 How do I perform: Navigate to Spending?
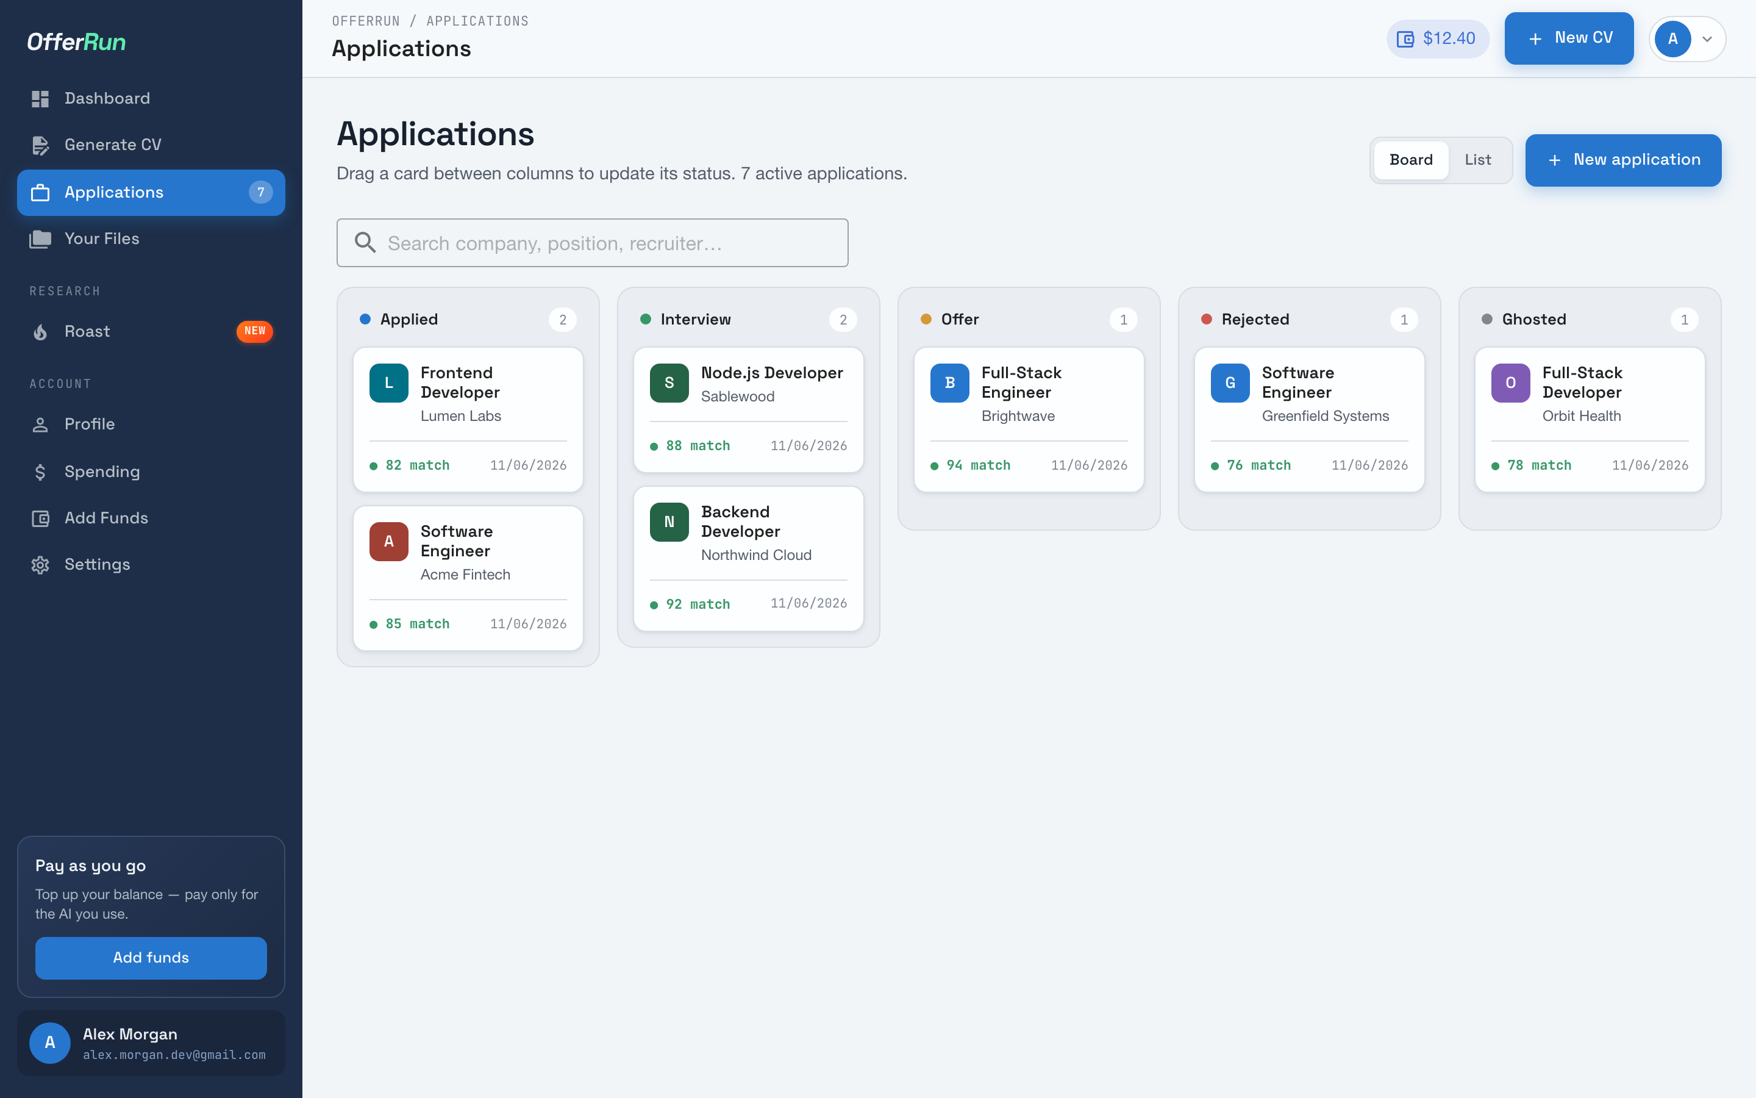click(x=151, y=472)
